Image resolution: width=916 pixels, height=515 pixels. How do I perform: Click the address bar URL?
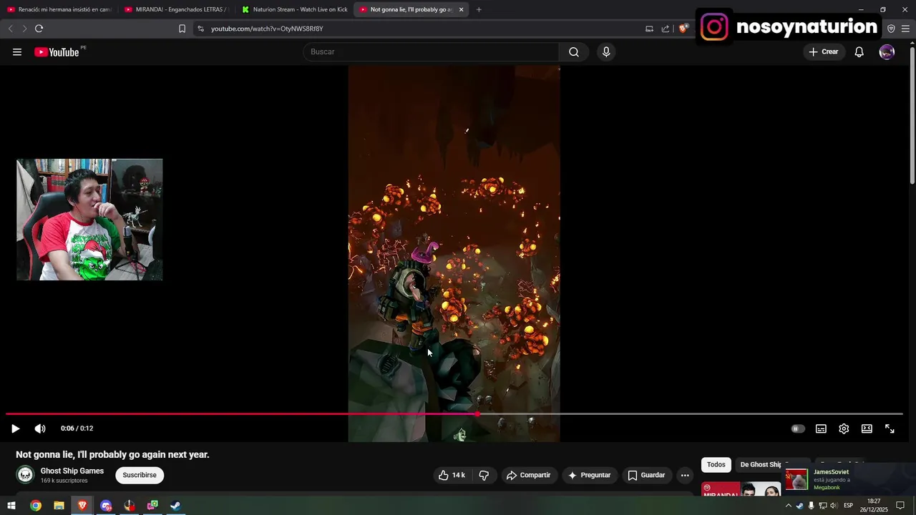(x=267, y=29)
